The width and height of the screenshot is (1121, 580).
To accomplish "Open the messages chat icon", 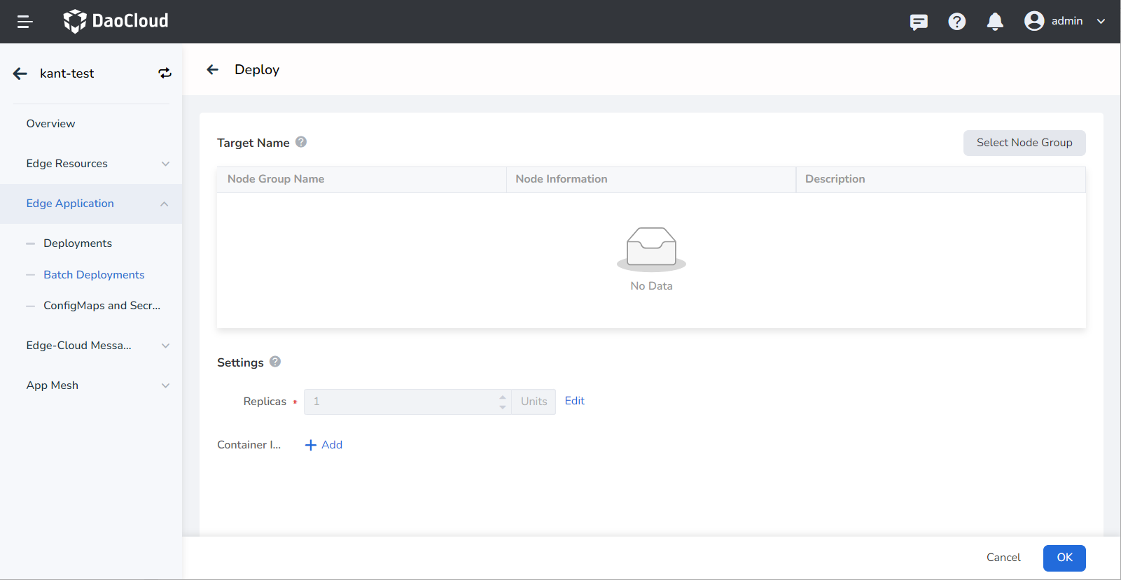I will click(x=919, y=22).
